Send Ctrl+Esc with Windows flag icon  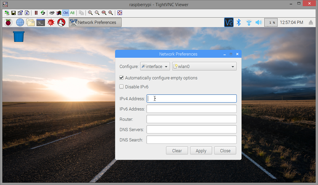[x=59, y=13]
